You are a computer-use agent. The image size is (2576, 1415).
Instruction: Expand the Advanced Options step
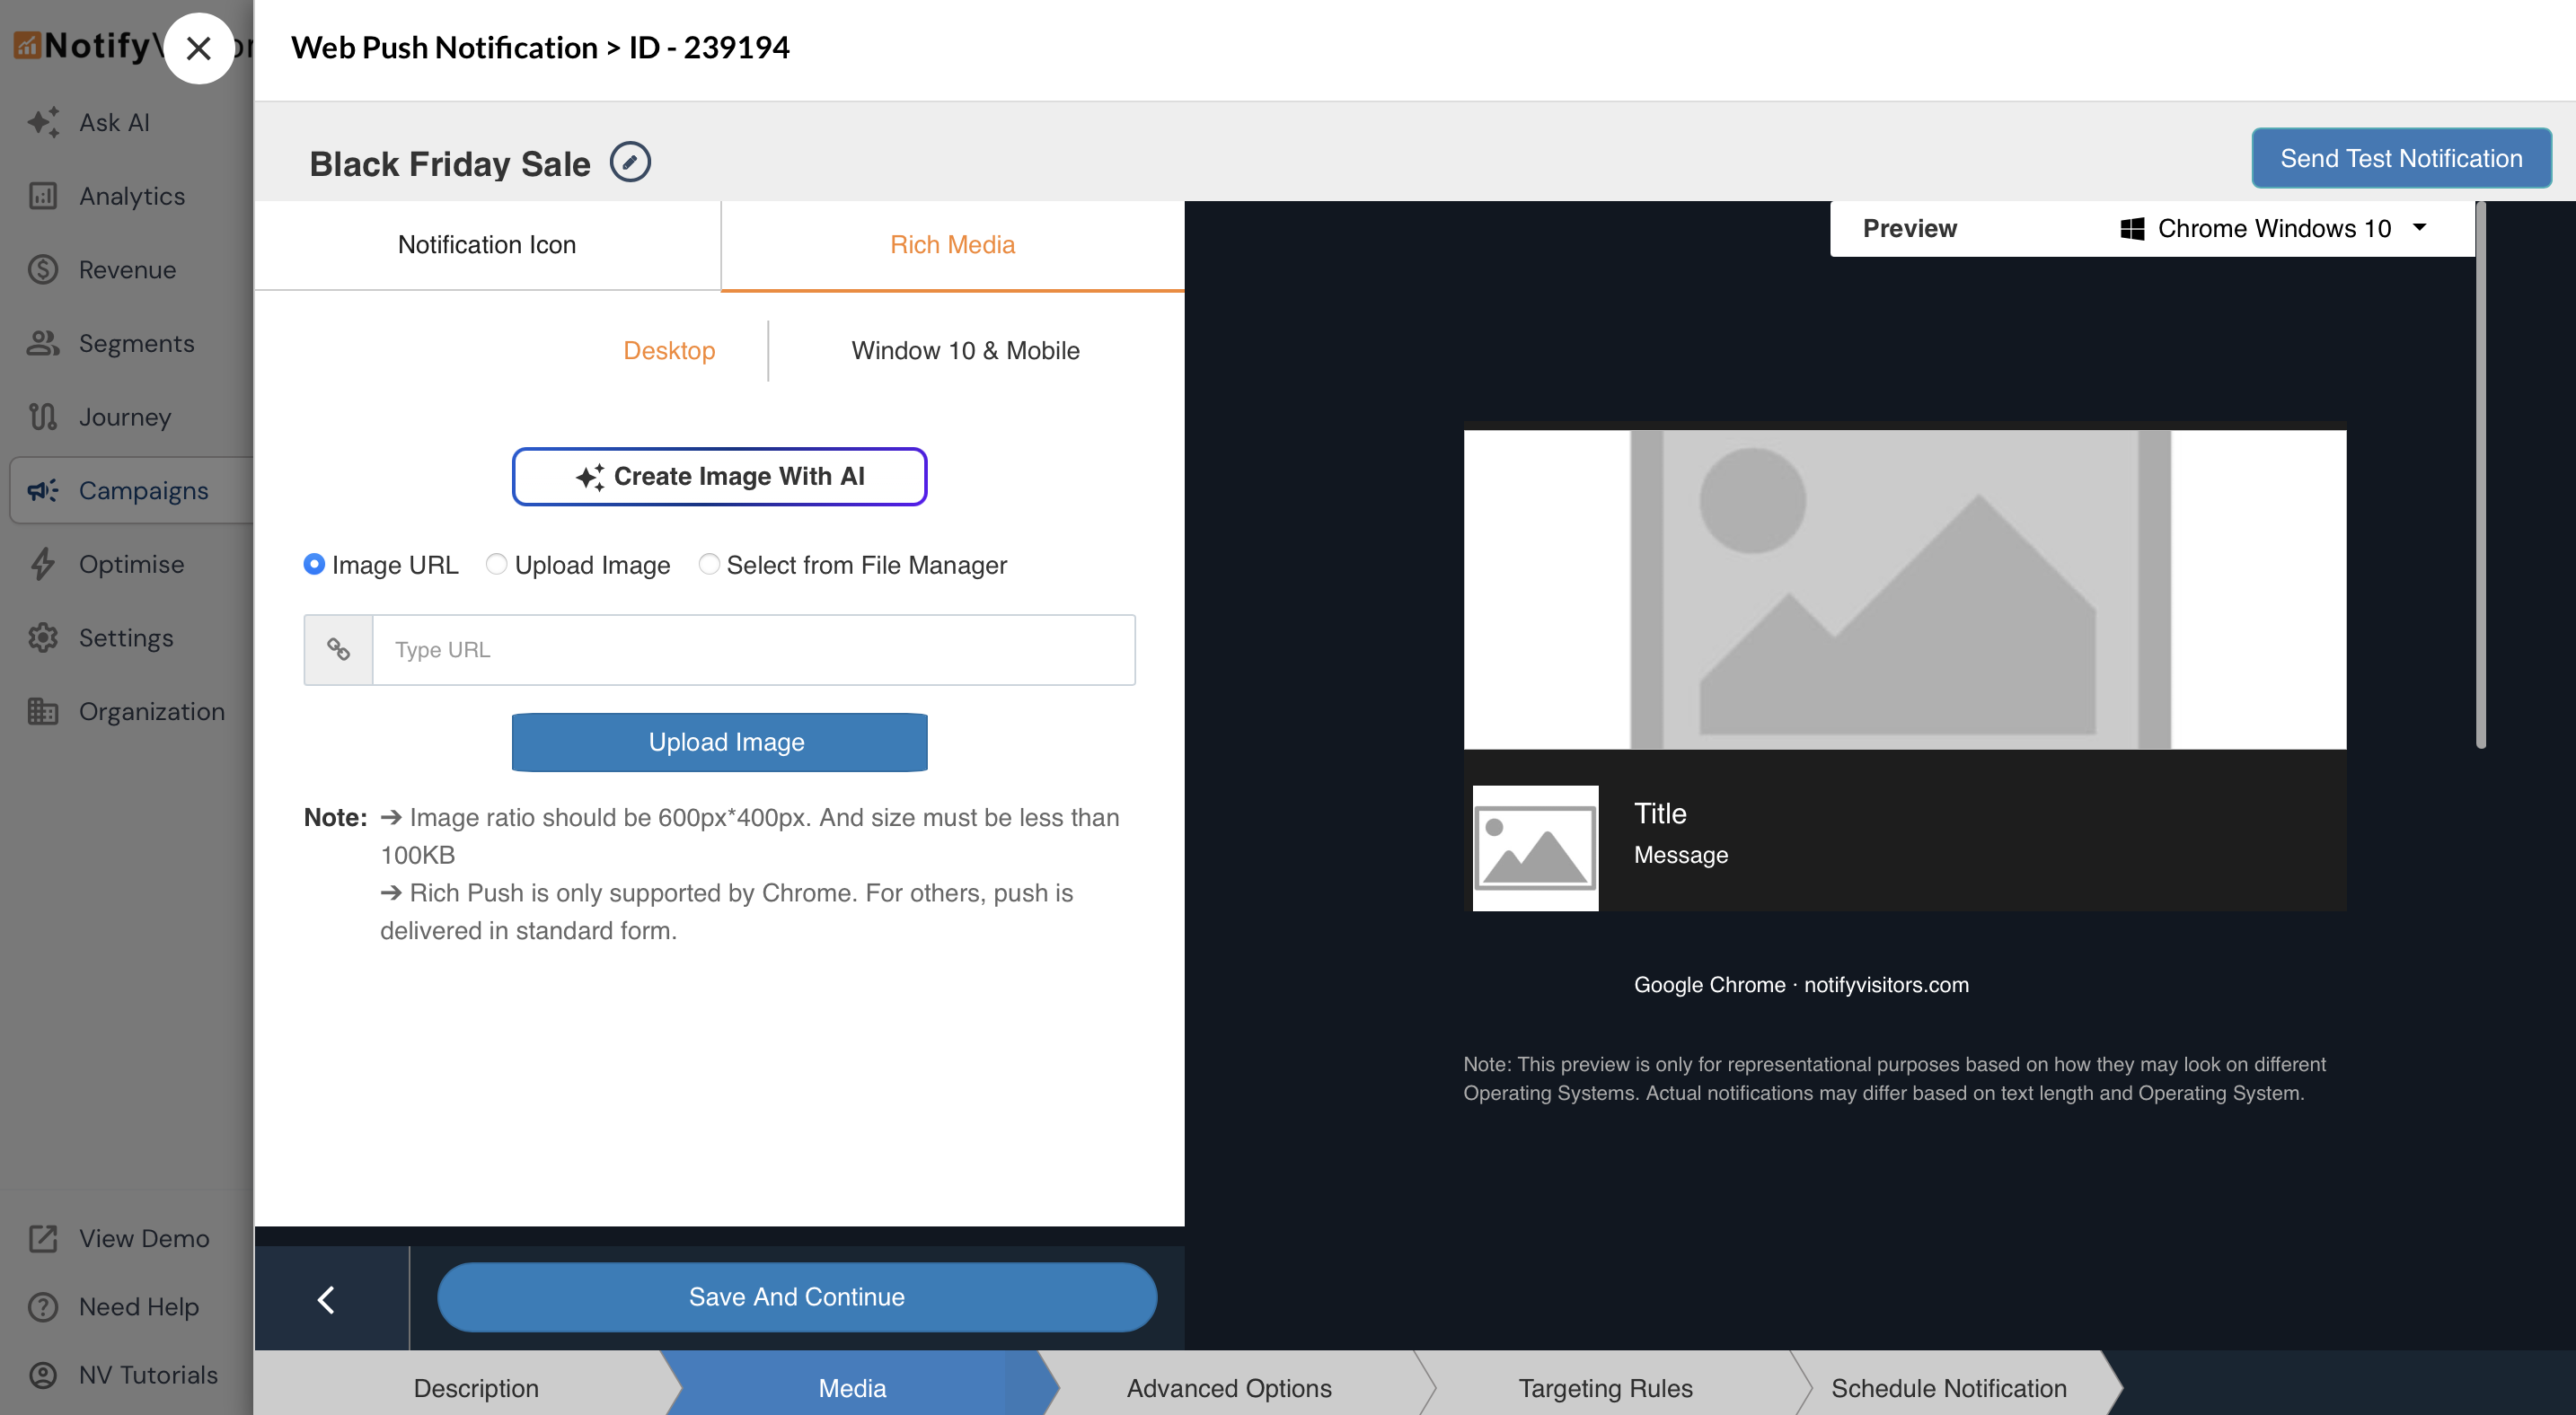[x=1228, y=1387]
